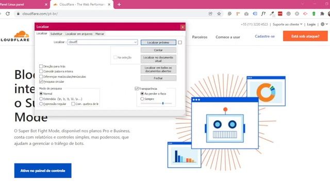The width and height of the screenshot is (330, 185).
Task: Click the share page icon in address bar
Action: coord(210,14)
